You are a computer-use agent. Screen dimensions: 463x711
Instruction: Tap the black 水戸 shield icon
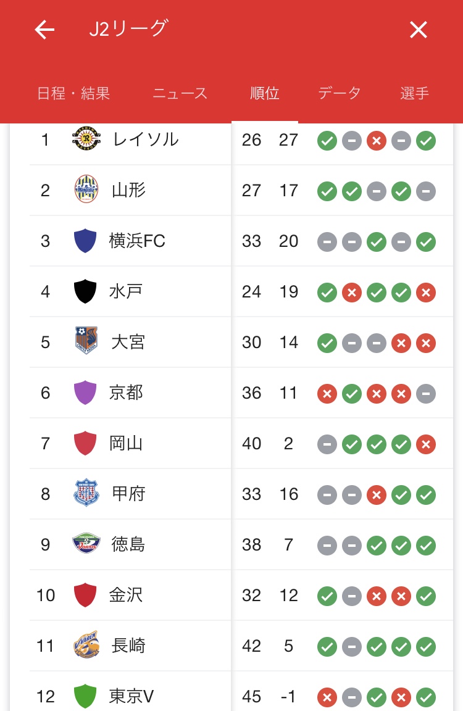(x=85, y=291)
